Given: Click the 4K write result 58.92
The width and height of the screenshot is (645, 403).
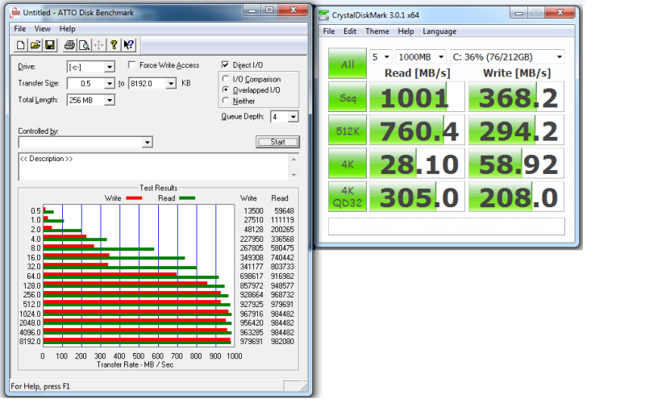Looking at the screenshot, I should [x=516, y=164].
